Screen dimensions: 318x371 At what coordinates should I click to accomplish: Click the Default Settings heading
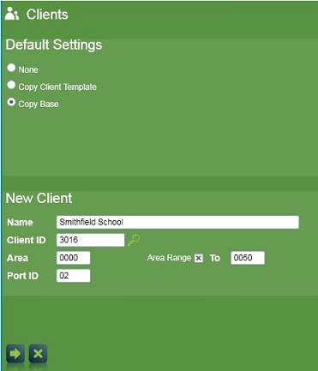[54, 45]
